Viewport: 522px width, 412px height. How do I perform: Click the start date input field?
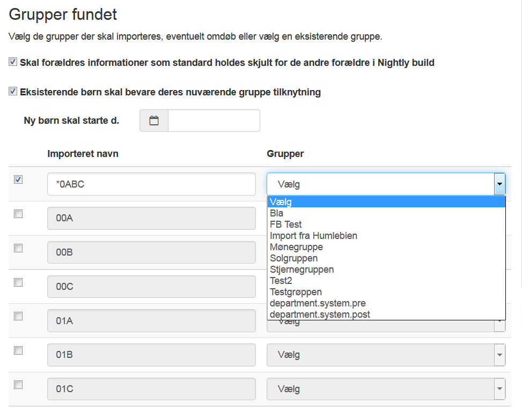point(214,121)
